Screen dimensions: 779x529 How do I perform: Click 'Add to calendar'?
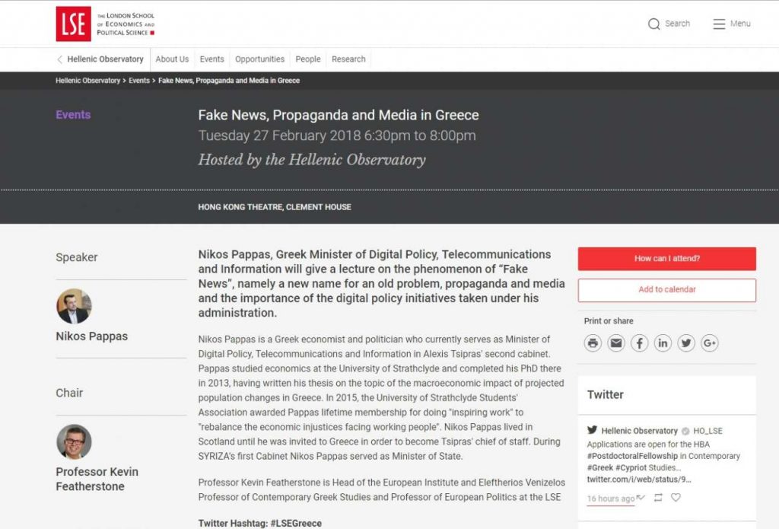[x=667, y=290]
